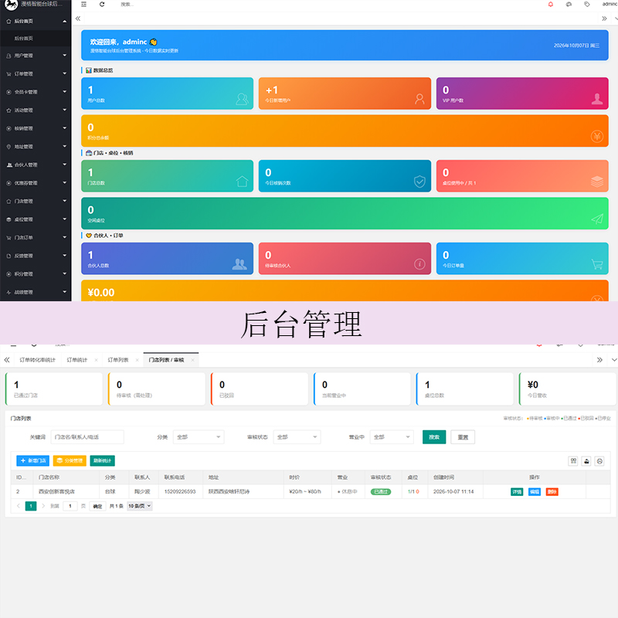Close the 门店列表 / 审核 tab
The image size is (618, 618).
(192, 360)
